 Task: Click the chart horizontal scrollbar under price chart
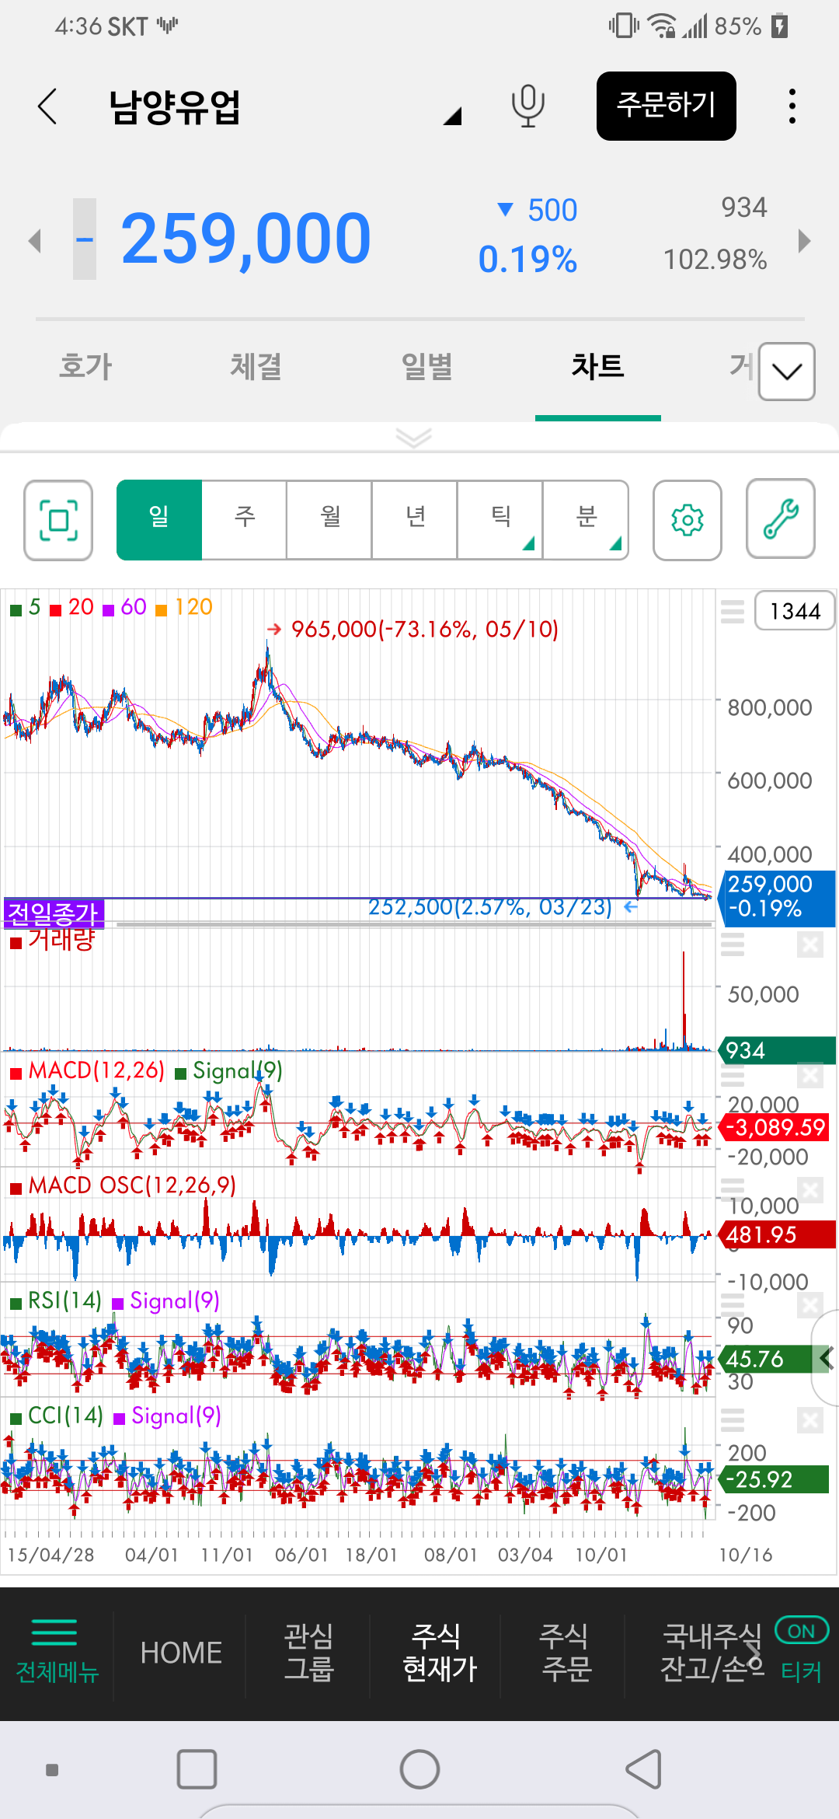(x=414, y=924)
